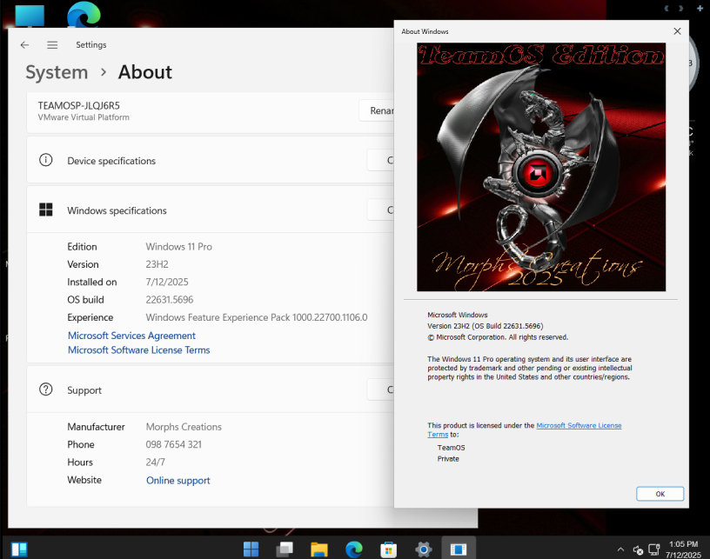Navigate to System in the breadcrumb
This screenshot has width=710, height=559.
[x=57, y=72]
